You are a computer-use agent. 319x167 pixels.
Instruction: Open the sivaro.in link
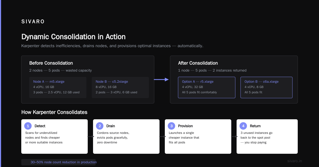295,161
